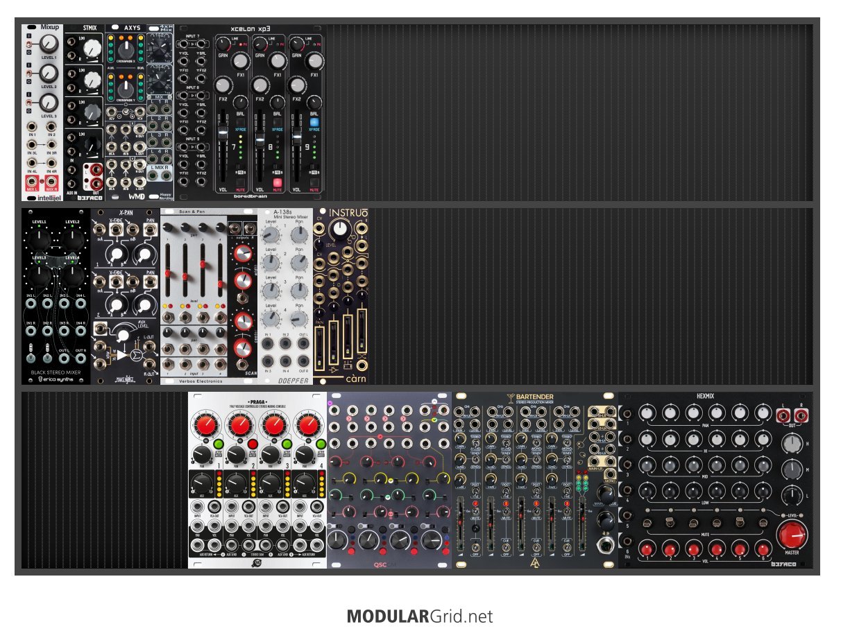Viewport: 841px width, 631px height.
Task: Click the VOL fader on xp3 channel 7
Action: [x=222, y=132]
